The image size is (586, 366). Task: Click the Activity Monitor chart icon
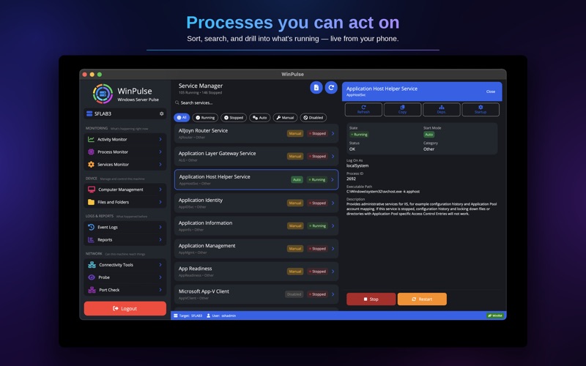pos(91,139)
